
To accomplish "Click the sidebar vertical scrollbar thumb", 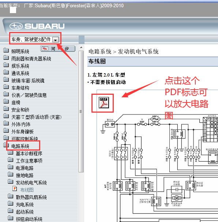I will (81, 112).
